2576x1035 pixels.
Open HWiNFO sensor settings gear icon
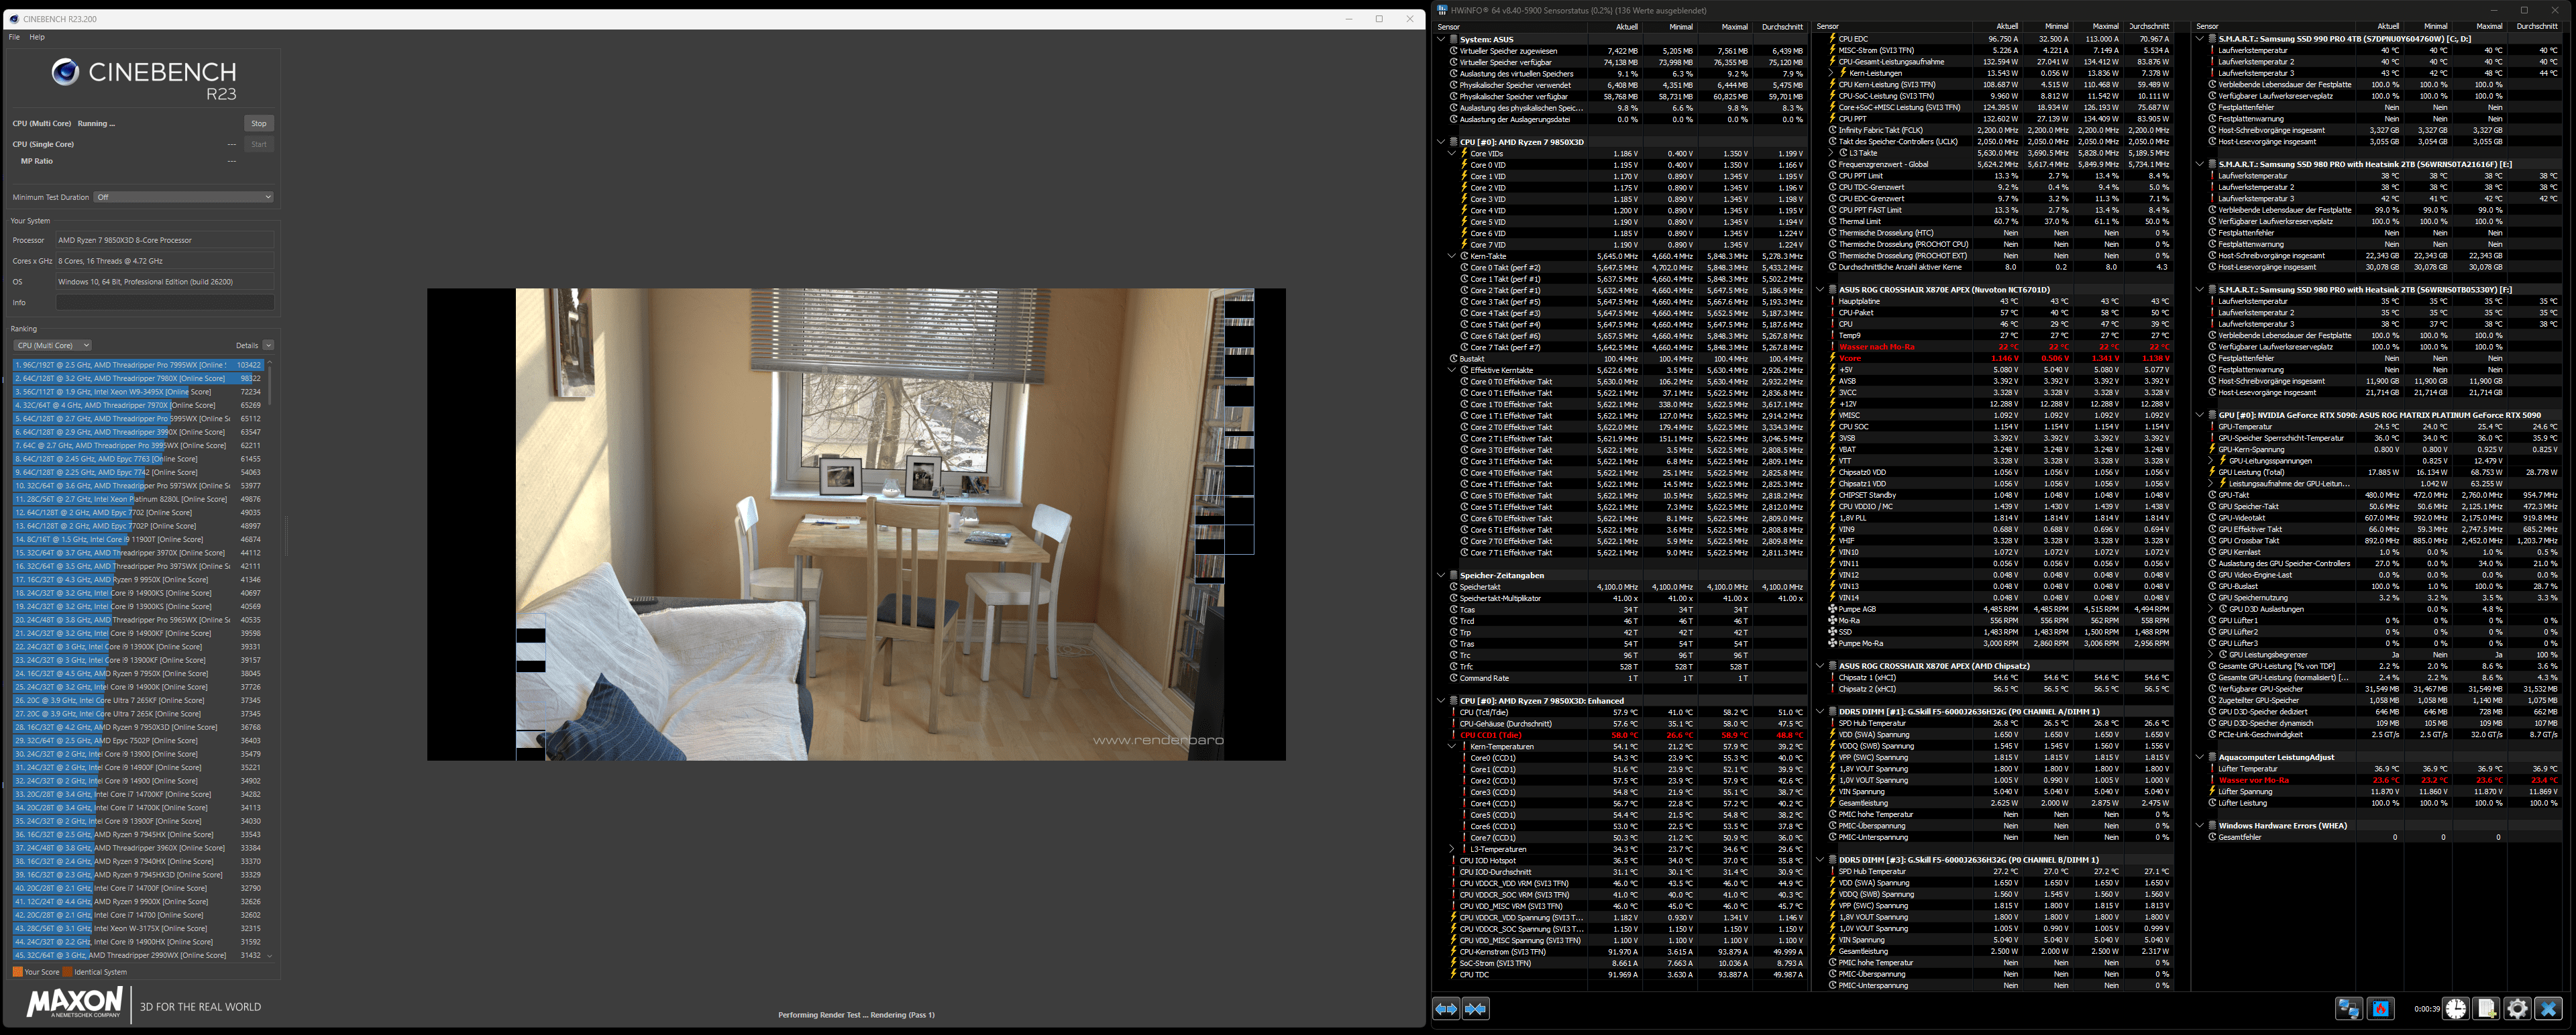point(2517,1009)
